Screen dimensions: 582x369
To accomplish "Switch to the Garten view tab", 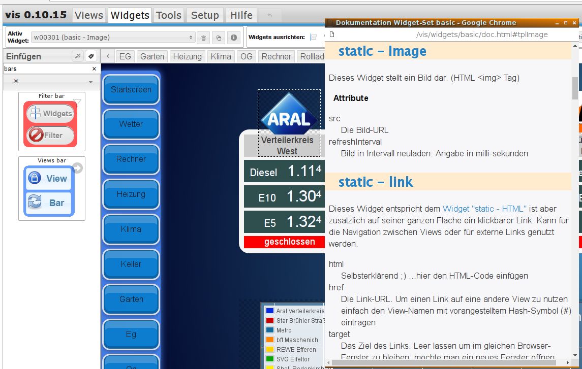I will (x=152, y=56).
